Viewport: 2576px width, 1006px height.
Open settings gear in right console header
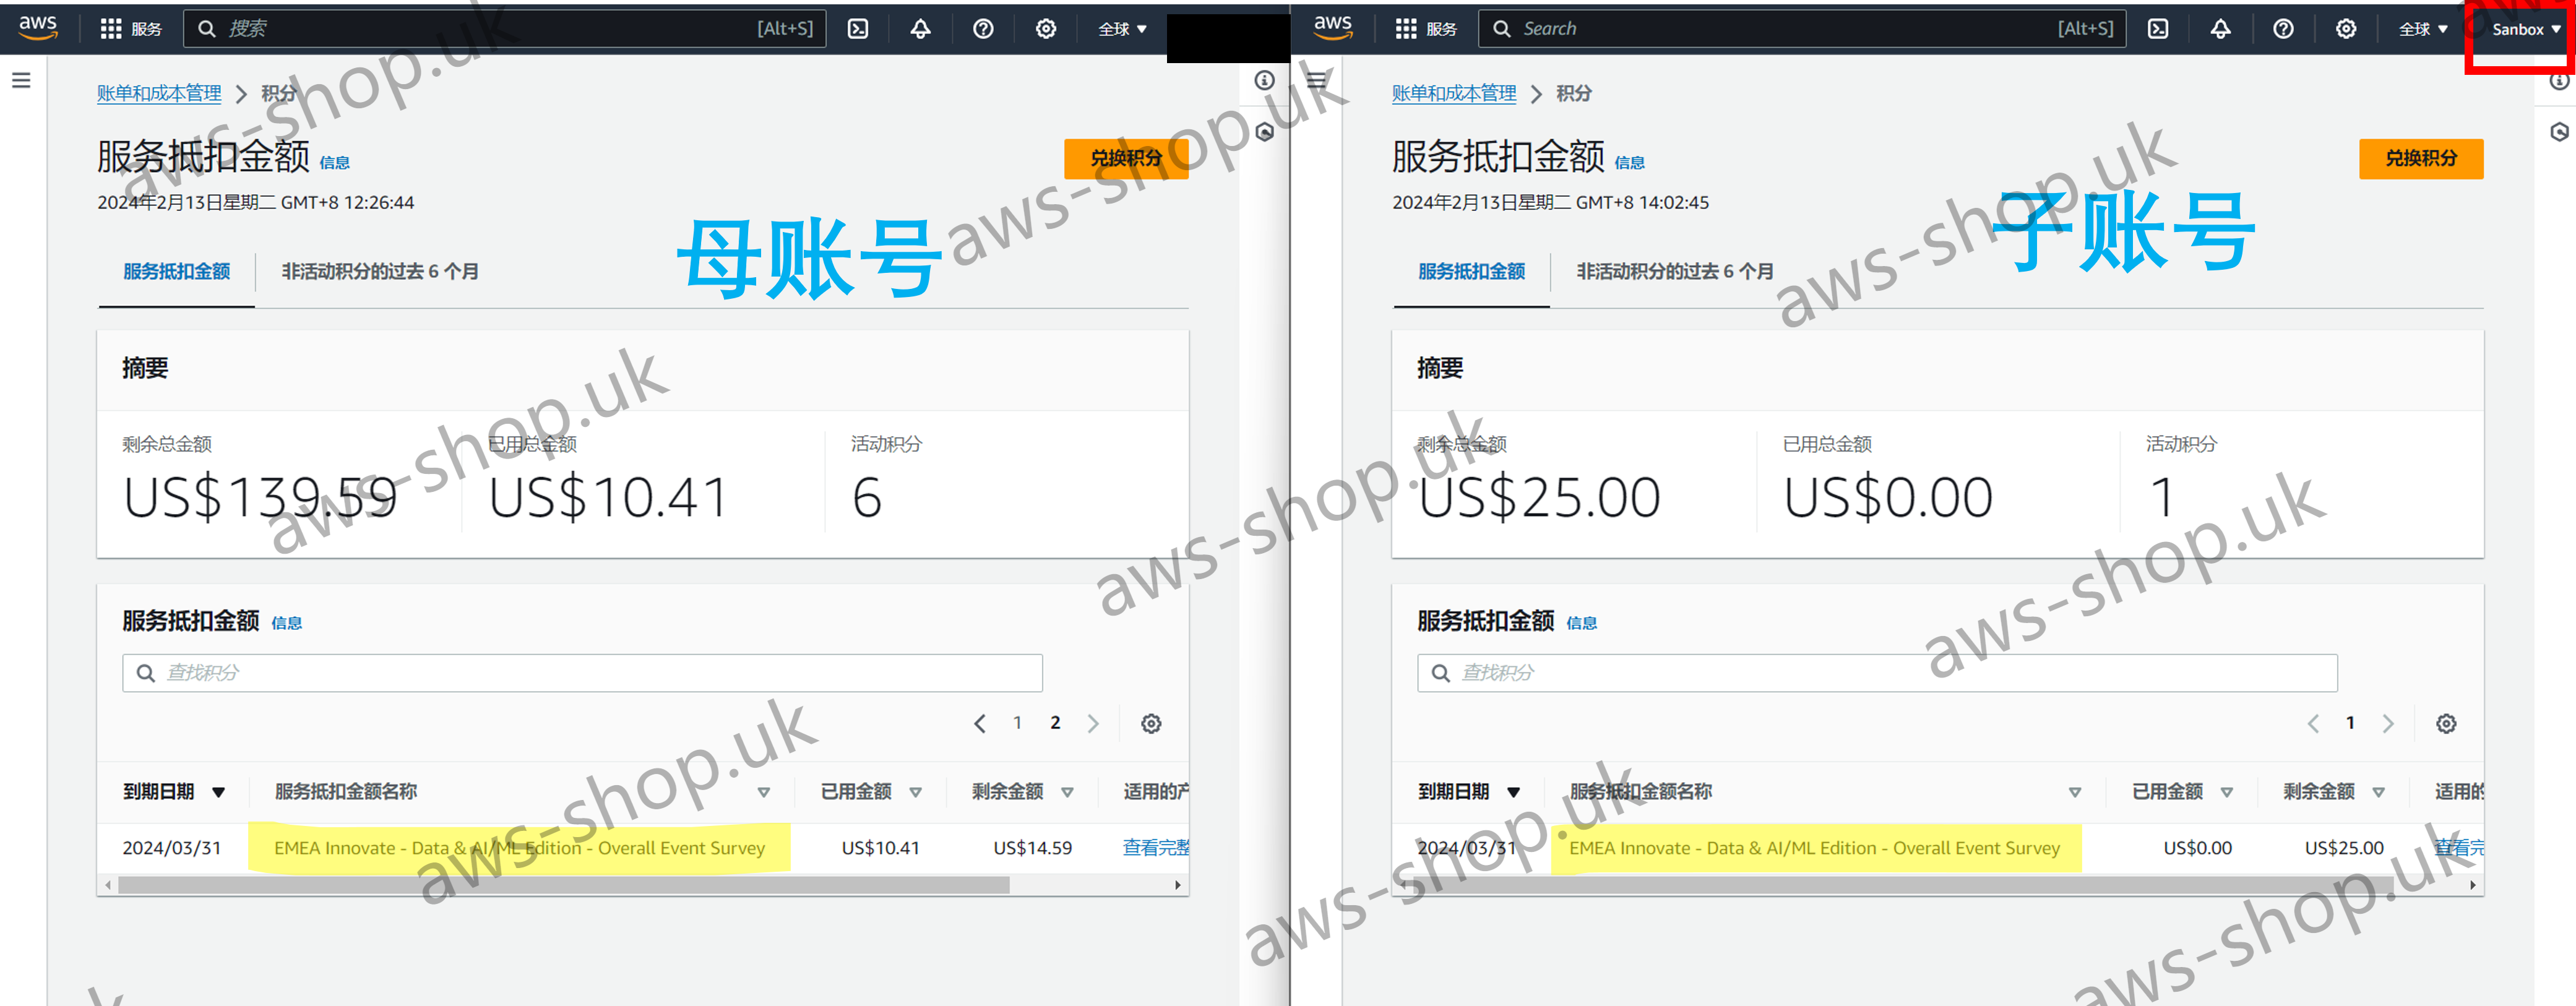coord(2345,29)
